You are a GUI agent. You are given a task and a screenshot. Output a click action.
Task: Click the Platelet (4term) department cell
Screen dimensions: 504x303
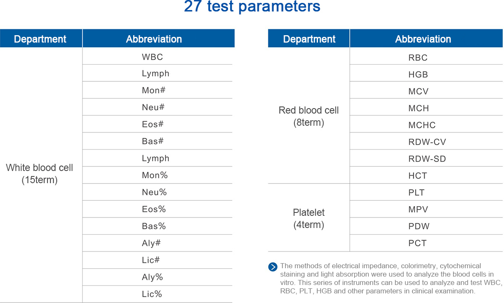click(309, 218)
